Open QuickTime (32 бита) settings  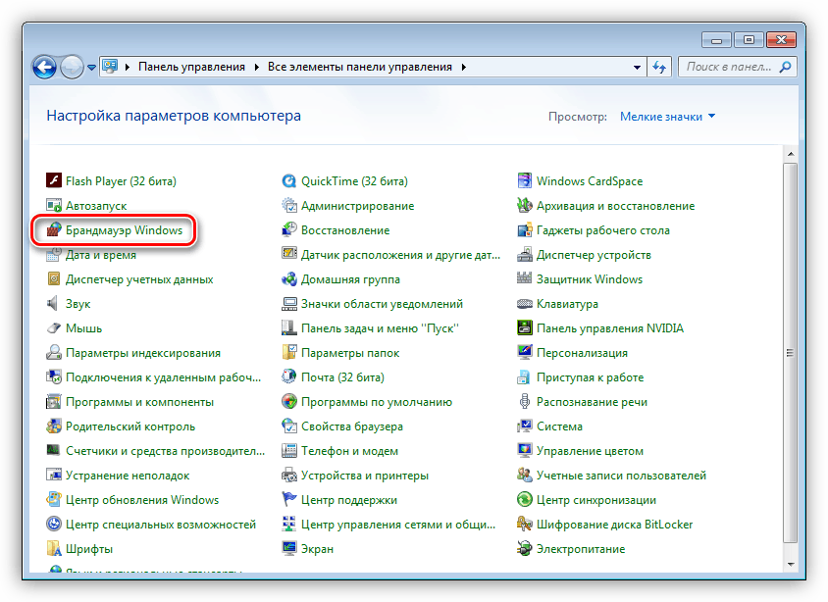(x=355, y=180)
